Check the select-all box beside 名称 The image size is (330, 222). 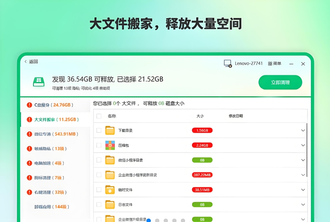[99, 116]
